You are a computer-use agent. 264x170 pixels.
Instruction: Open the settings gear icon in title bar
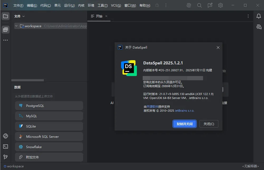[x=220, y=5]
